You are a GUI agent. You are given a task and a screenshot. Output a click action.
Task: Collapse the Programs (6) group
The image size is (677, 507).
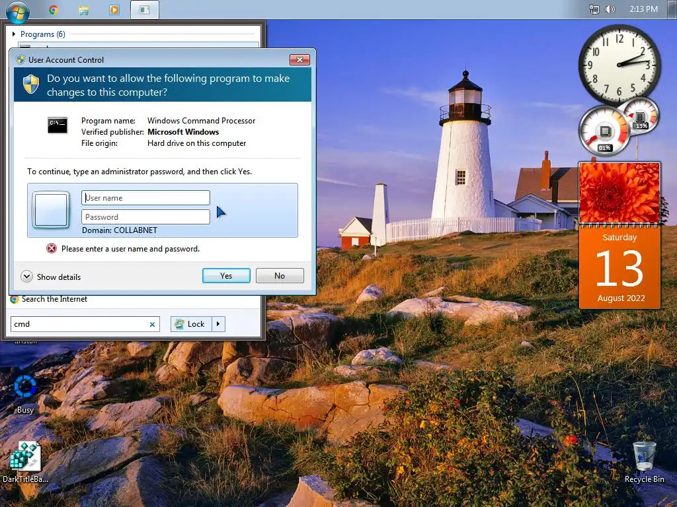tap(13, 34)
